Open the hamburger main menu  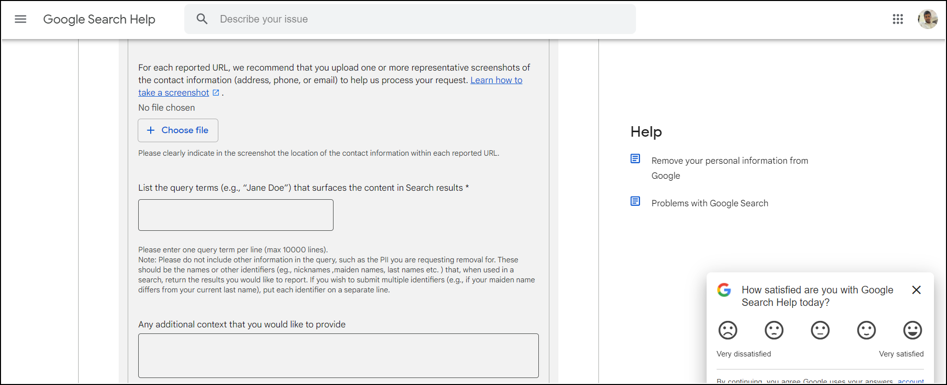(x=21, y=19)
